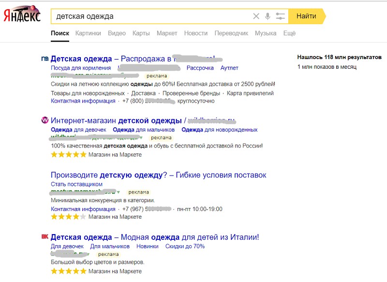Switch to the Видео tab
387x282 pixels.
[117, 33]
